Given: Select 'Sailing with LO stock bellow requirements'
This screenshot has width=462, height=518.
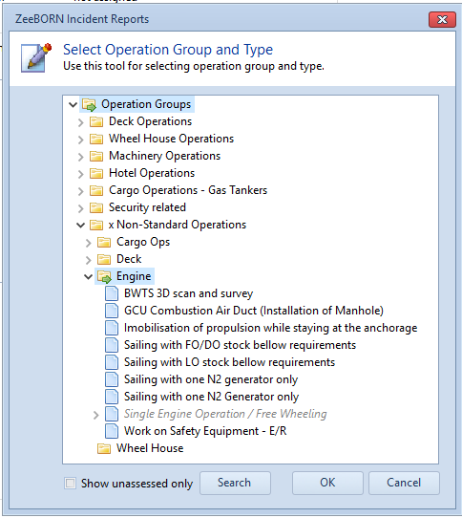Looking at the screenshot, I should click(229, 362).
